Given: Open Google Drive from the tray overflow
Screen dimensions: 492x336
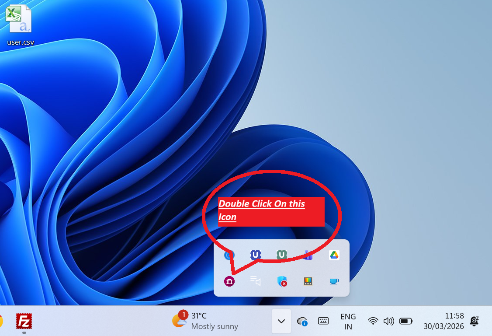Looking at the screenshot, I should point(334,255).
